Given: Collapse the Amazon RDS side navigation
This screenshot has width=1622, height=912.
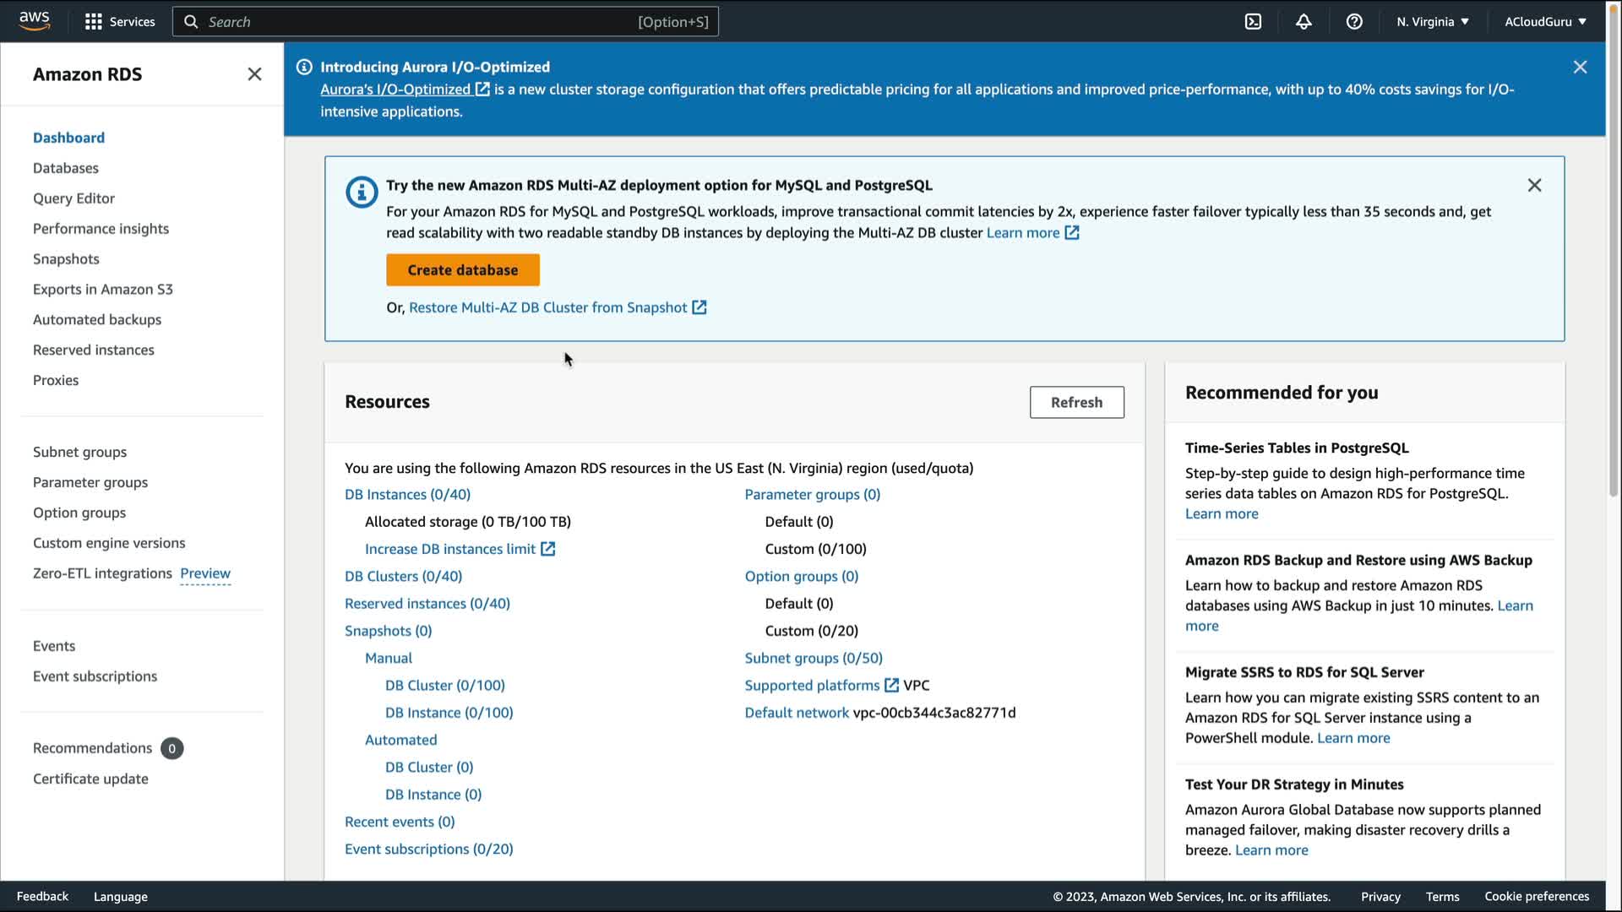Looking at the screenshot, I should tap(254, 74).
